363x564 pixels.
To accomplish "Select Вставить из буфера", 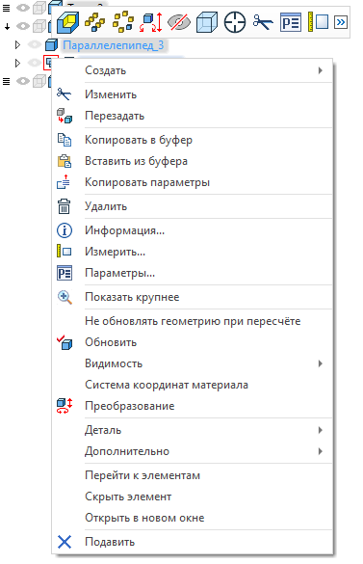I will pos(193,161).
